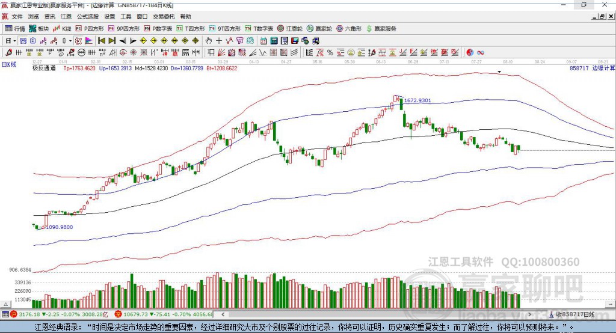Jump to first bar with green skip-back arrow
Screen dimensions: 616x333
102,41
